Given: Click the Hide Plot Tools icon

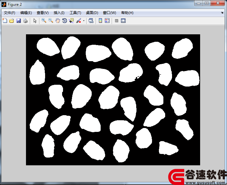Looking at the screenshot, I should click(x=116, y=21).
